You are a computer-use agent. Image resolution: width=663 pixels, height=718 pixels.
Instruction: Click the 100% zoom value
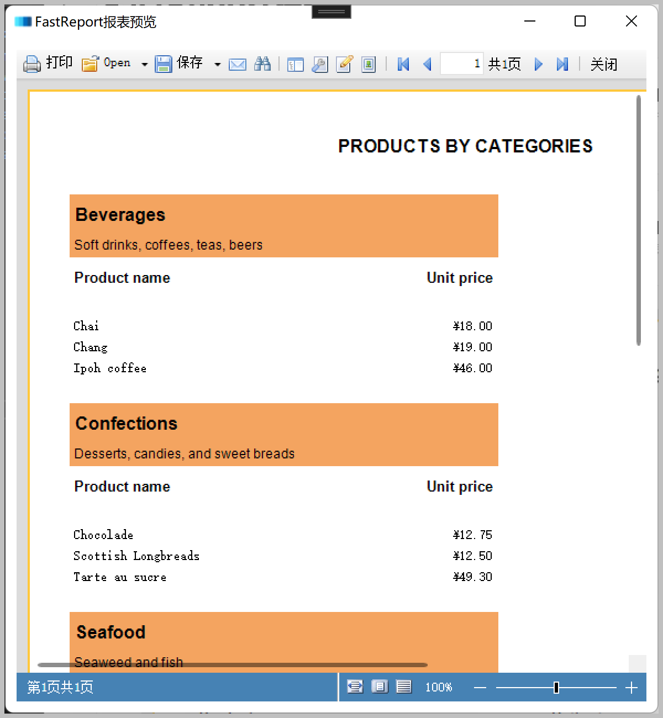pyautogui.click(x=439, y=687)
